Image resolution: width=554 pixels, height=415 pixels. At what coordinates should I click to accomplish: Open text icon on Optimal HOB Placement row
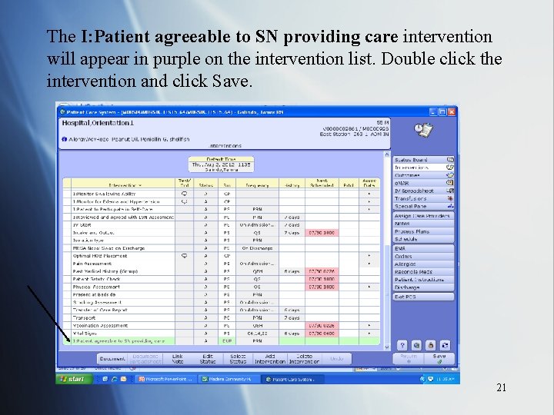pos(185,256)
